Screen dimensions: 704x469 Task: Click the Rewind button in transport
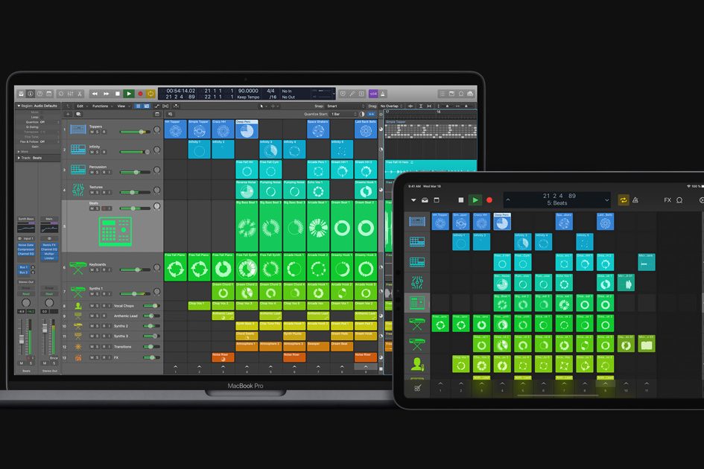coord(95,94)
